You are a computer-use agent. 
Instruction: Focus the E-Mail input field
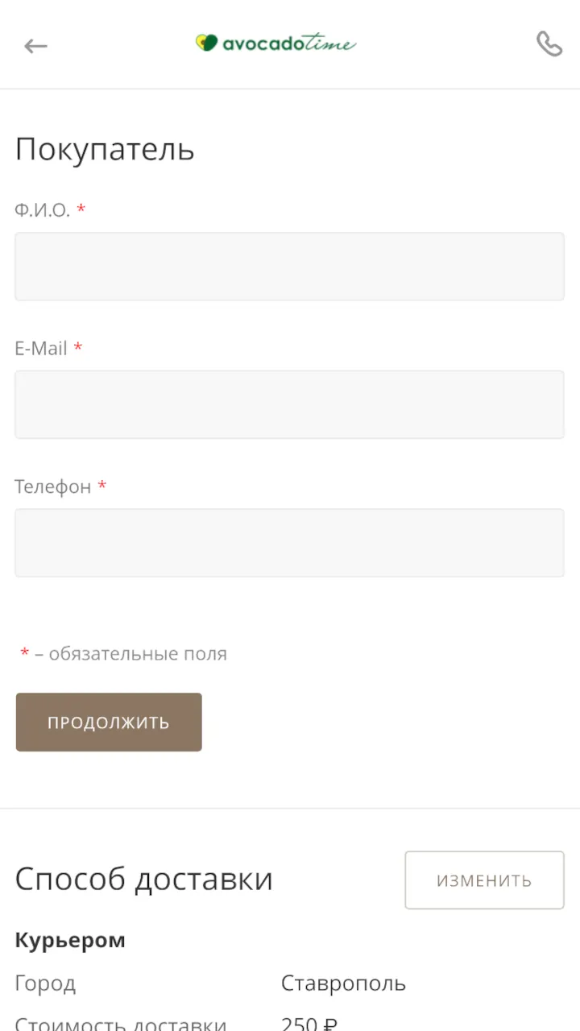pyautogui.click(x=289, y=404)
